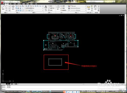The height and width of the screenshot is (93, 127).
Task: Toggle Ortho mode (正交) in status bar
Action: (x=28, y=91)
